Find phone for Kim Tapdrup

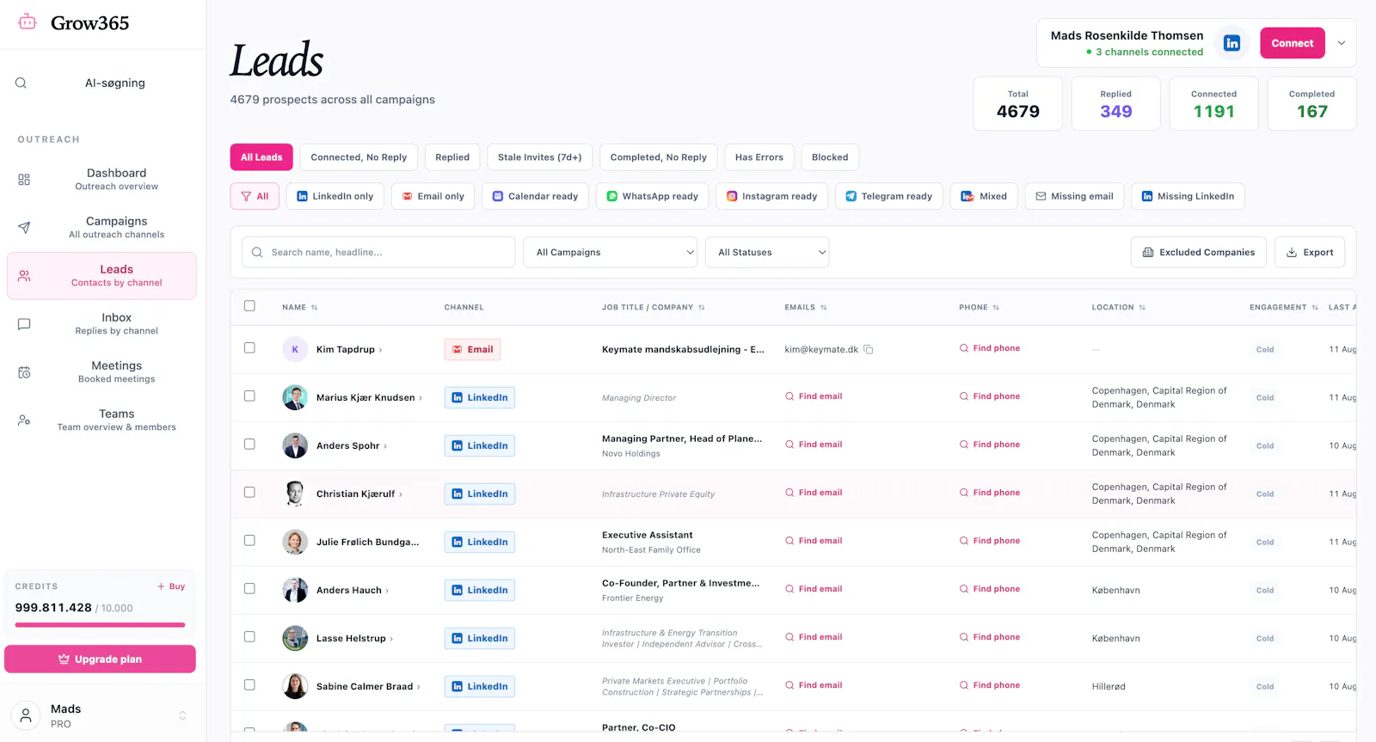(x=990, y=348)
